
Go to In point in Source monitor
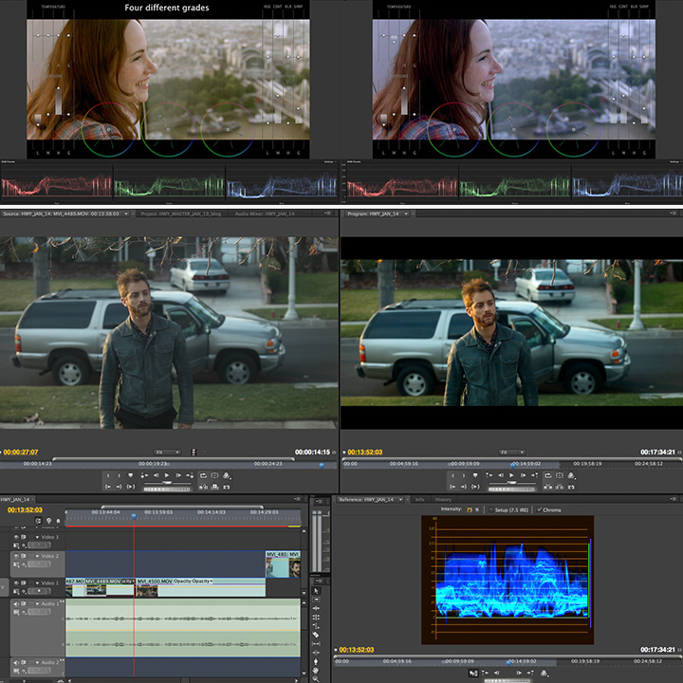pyautogui.click(x=108, y=487)
